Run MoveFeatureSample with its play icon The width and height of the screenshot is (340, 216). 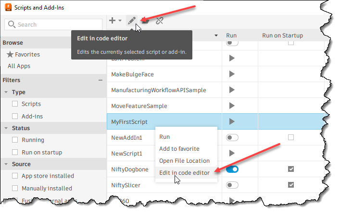232,105
